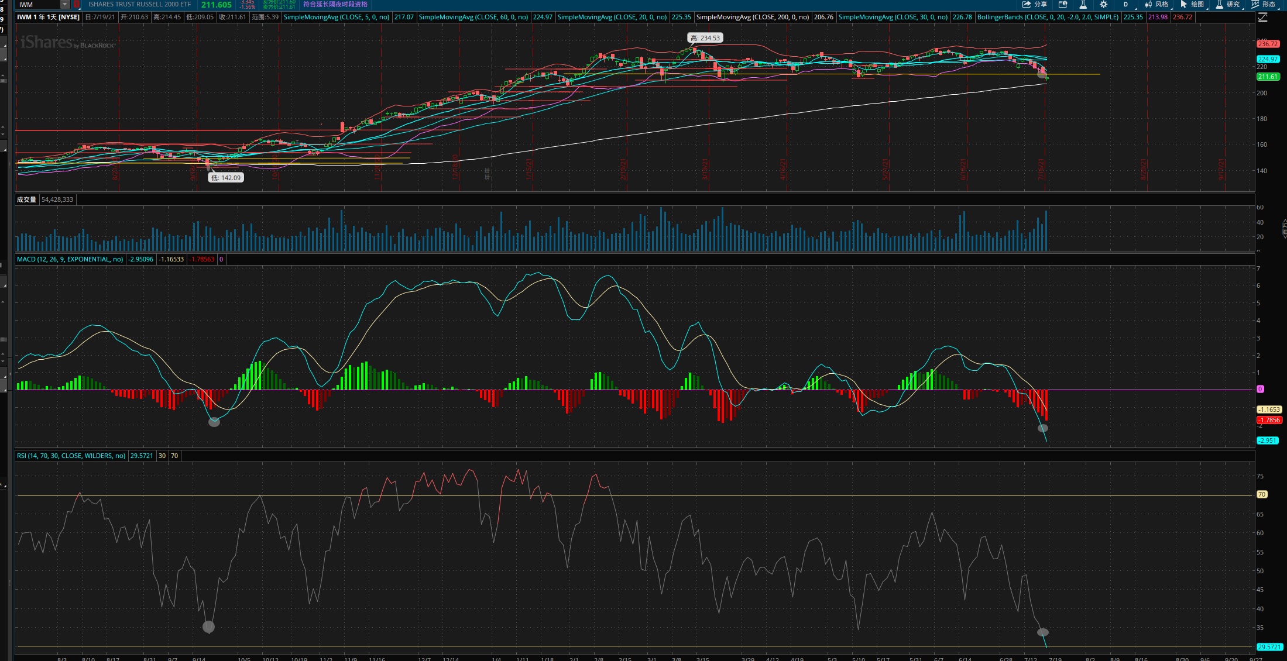
Task: Click the SimpleMovingAvg 200 label
Action: (x=752, y=17)
